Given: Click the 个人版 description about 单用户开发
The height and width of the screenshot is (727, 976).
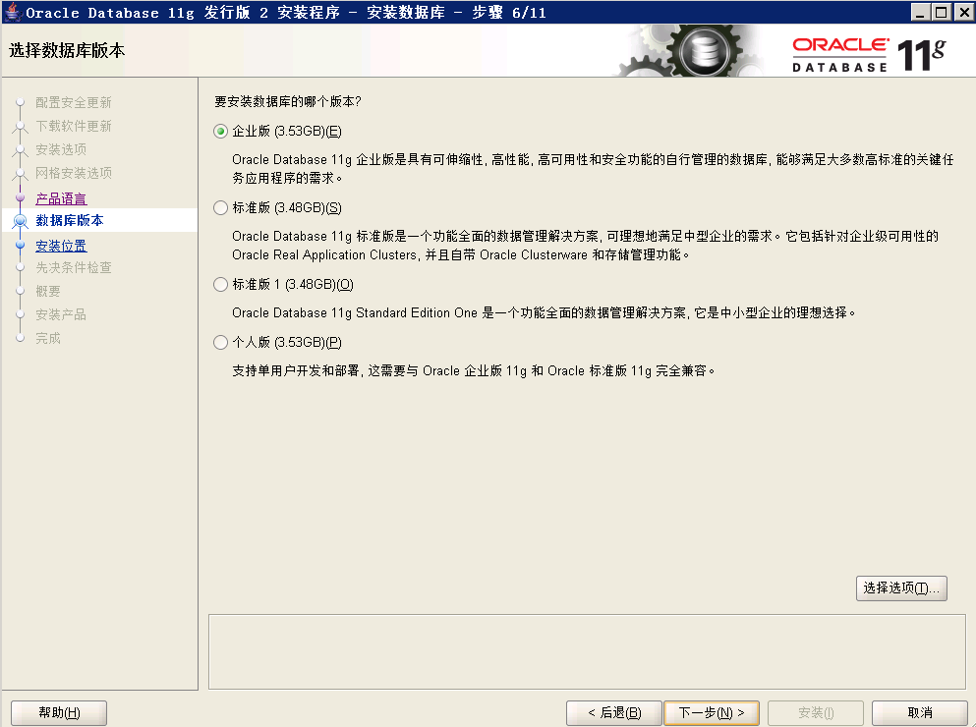Looking at the screenshot, I should point(474,371).
